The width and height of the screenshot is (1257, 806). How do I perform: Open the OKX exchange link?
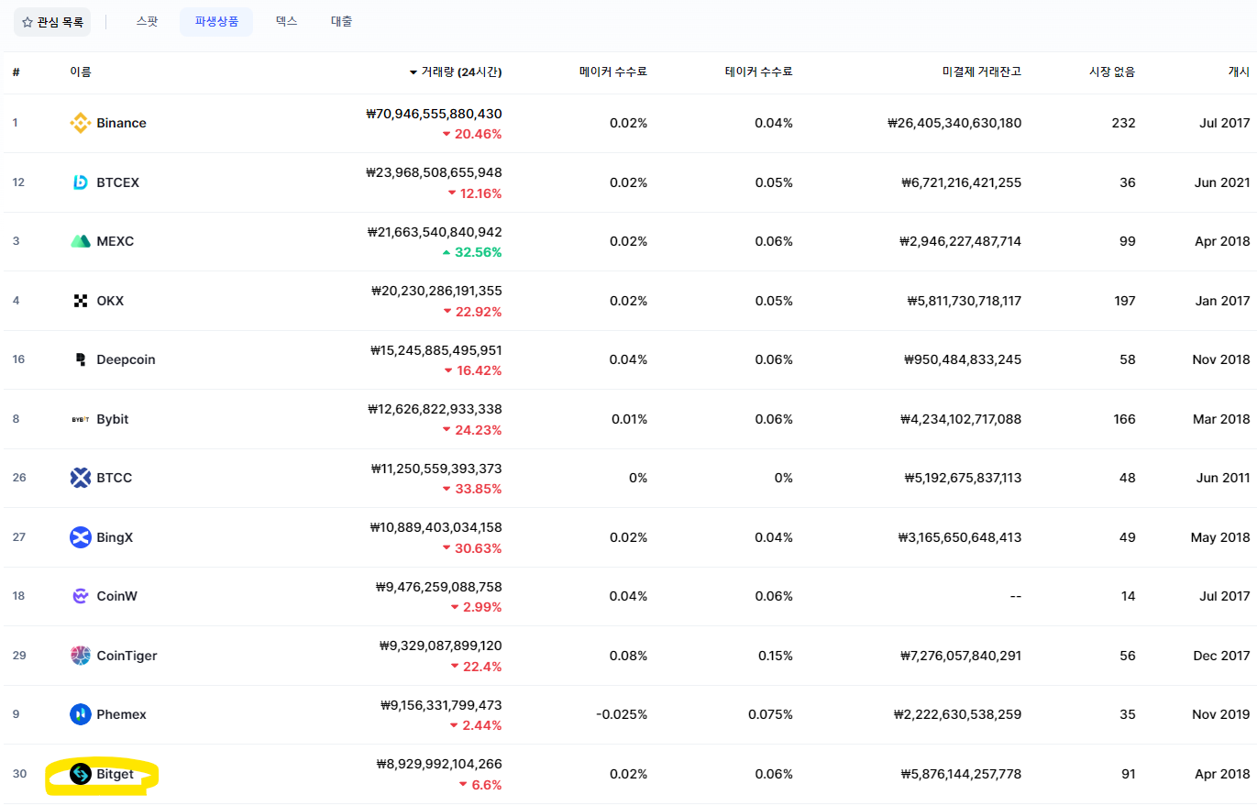click(x=110, y=301)
